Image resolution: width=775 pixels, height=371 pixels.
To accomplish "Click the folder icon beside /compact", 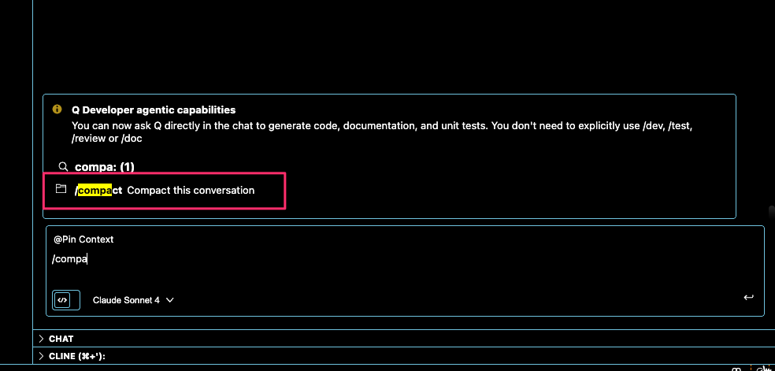I will [x=61, y=189].
